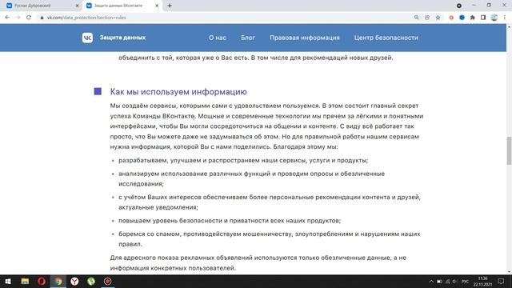Open Yandex Browser from the taskbar

tap(74, 281)
